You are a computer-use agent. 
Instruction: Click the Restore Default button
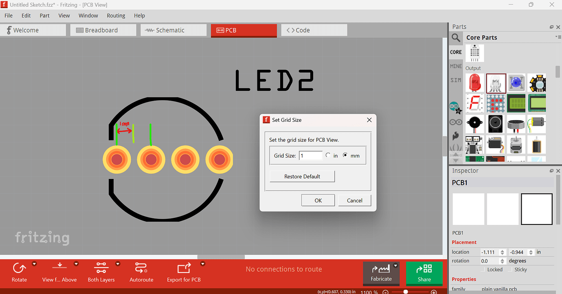click(302, 176)
